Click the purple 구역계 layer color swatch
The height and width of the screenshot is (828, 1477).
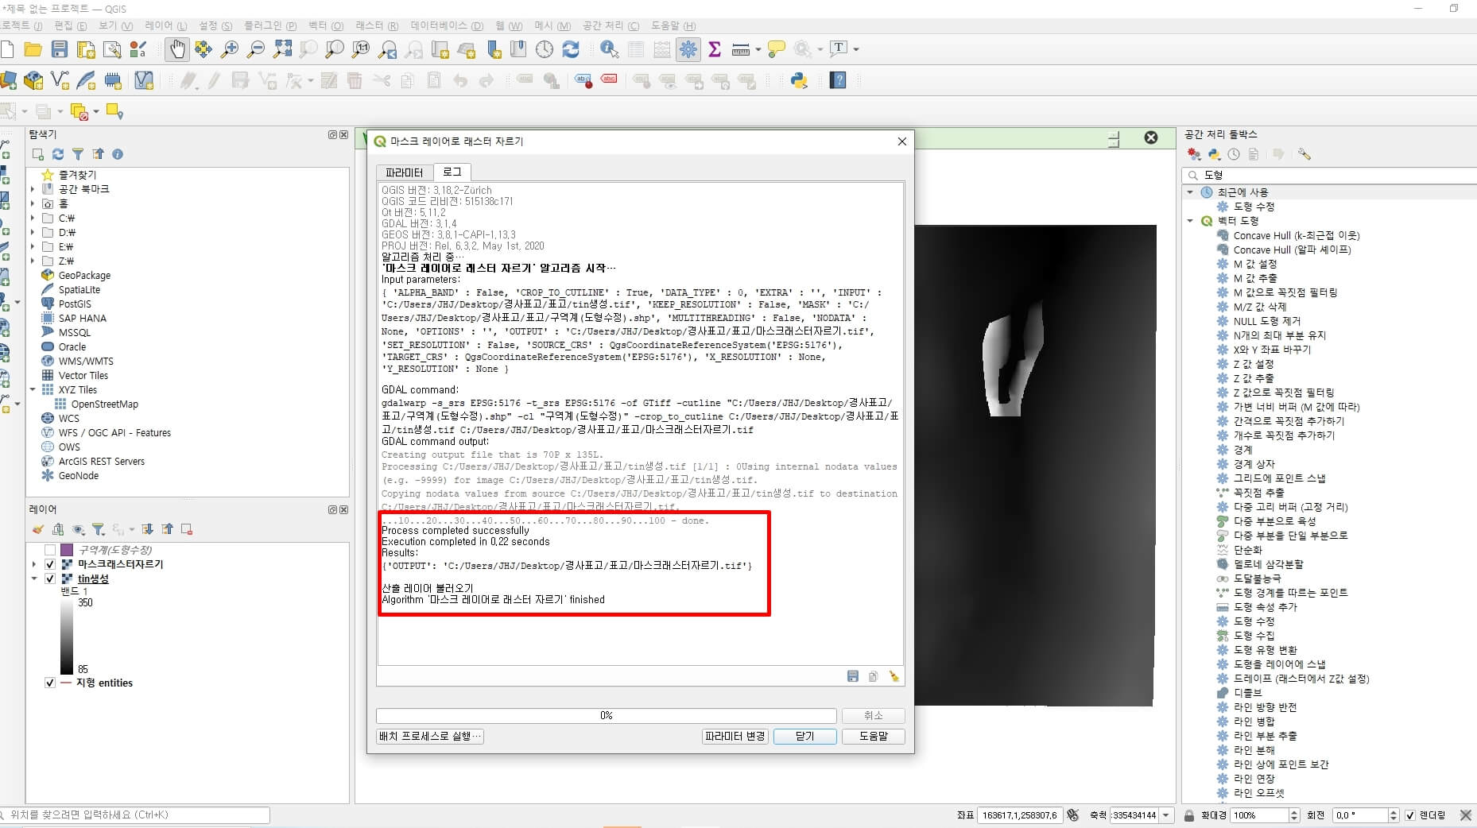(x=67, y=550)
